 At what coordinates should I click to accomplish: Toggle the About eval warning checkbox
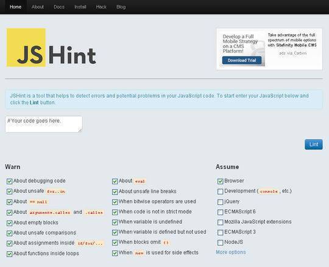pyautogui.click(x=115, y=181)
